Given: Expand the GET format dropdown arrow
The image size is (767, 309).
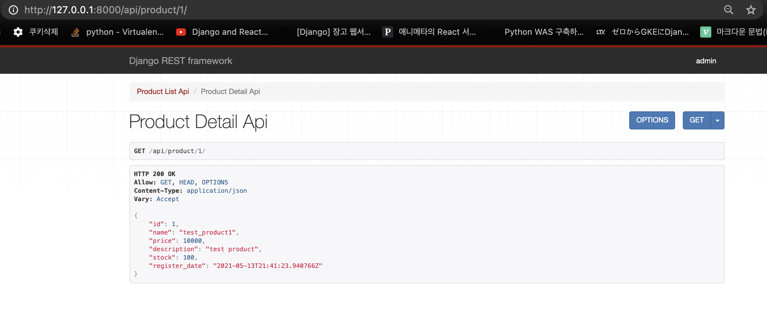Looking at the screenshot, I should (x=717, y=120).
